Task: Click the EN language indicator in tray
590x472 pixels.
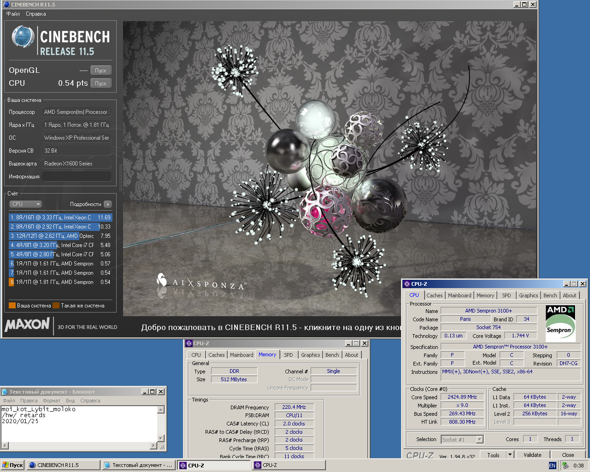Action: click(552, 466)
